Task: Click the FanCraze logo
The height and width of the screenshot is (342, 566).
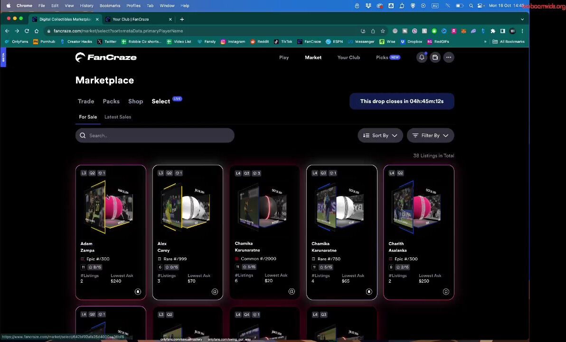Action: tap(106, 57)
